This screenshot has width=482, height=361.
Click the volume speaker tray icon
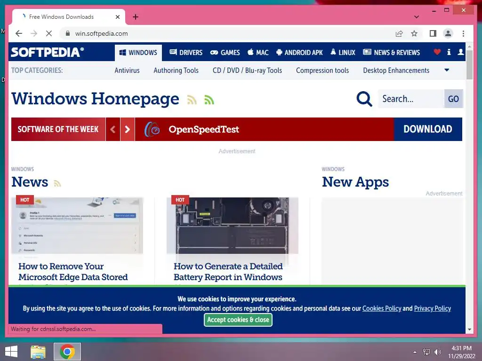tap(437, 352)
